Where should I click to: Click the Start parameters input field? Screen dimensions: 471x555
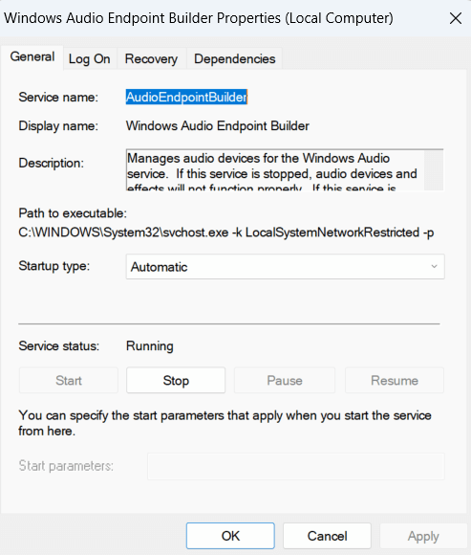pos(296,467)
